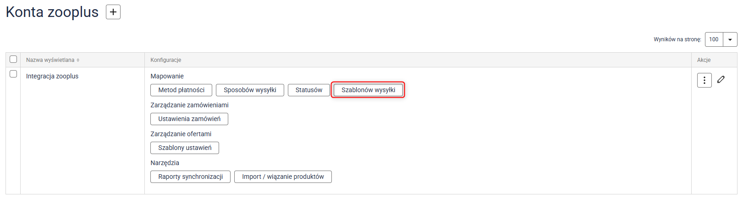Click the Akcje column header
The width and height of the screenshot is (743, 199).
[x=704, y=60]
